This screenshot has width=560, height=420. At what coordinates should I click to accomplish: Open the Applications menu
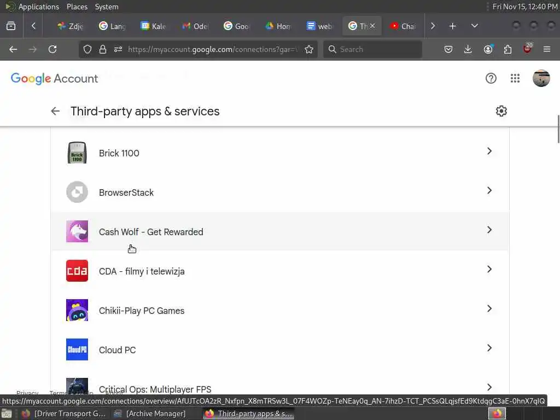(x=39, y=7)
